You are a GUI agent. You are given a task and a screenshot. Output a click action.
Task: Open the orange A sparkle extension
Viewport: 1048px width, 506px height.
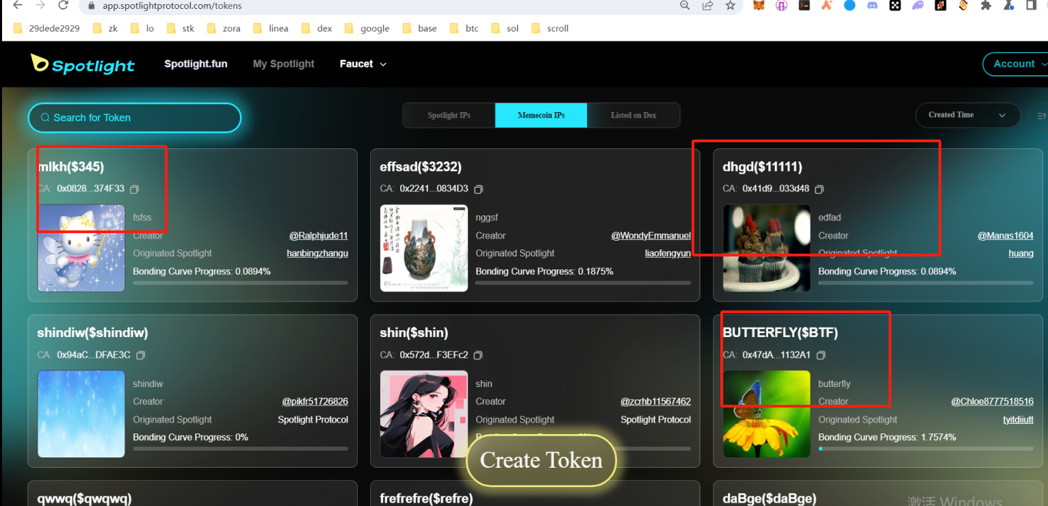click(x=827, y=5)
